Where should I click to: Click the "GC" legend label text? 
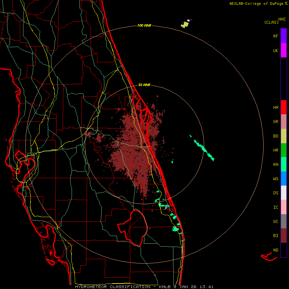(276, 221)
